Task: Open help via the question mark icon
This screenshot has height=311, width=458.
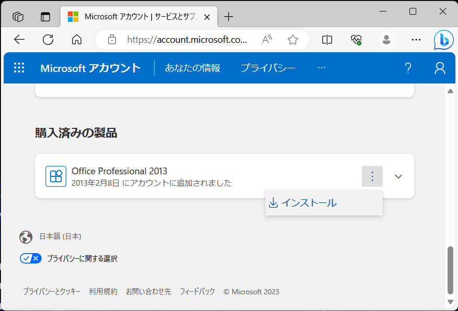Action: click(408, 68)
